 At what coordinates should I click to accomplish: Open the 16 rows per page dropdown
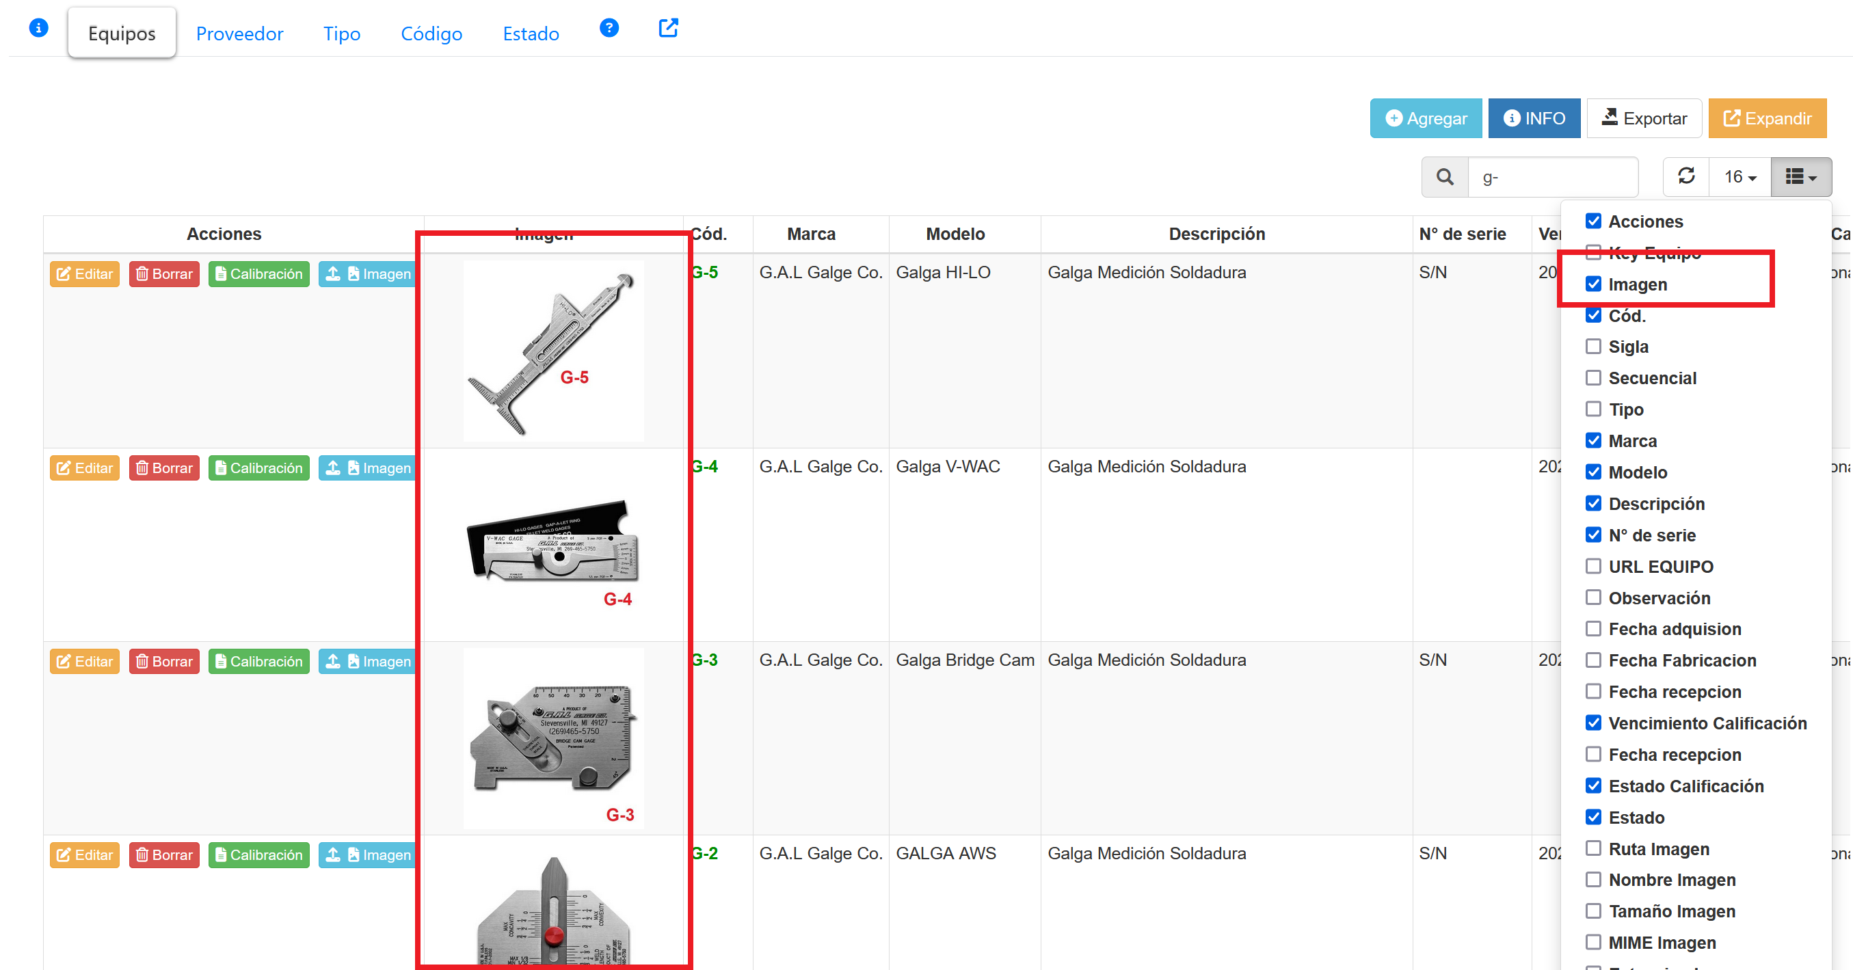pyautogui.click(x=1739, y=176)
